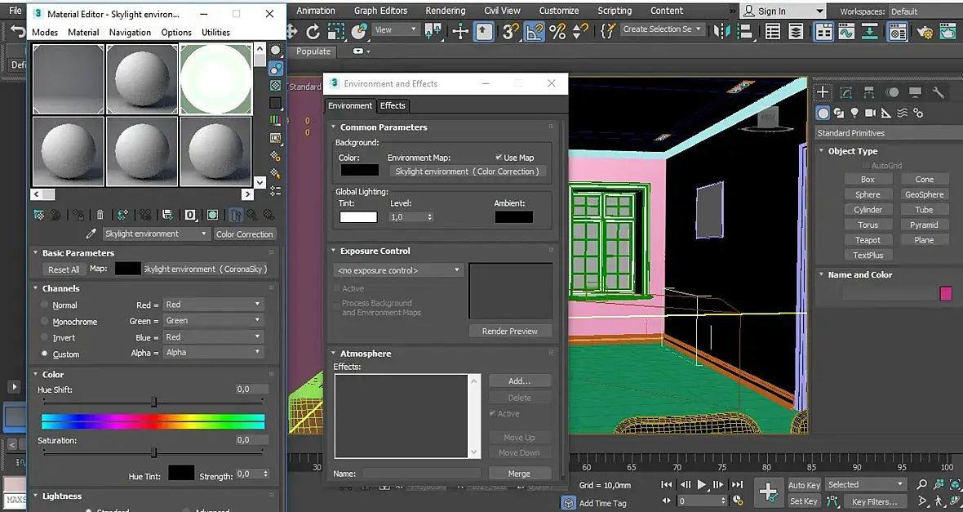
Task: Open the Lights category in Create panel
Action: 854,114
